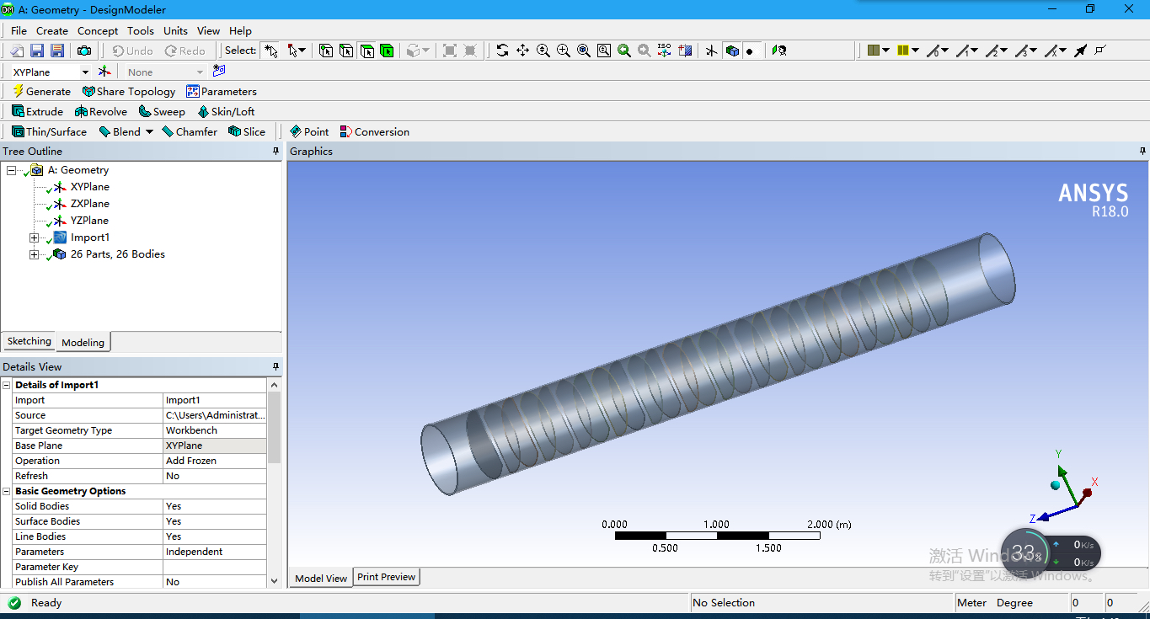Click the Skin/Loft tool
1150x619 pixels.
point(226,111)
